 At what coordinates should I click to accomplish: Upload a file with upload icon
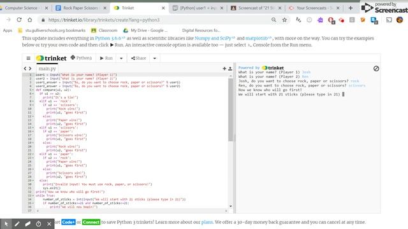230,69
